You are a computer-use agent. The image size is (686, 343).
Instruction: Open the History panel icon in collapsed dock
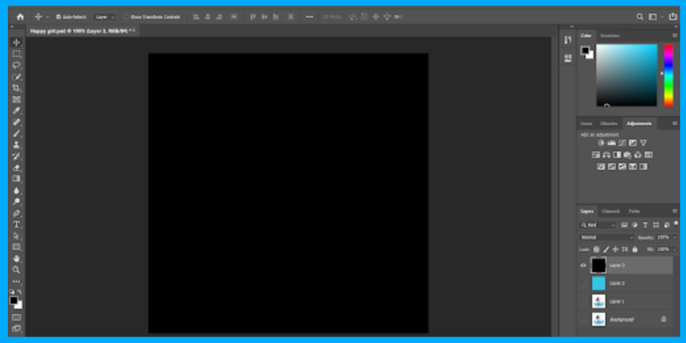[x=568, y=40]
